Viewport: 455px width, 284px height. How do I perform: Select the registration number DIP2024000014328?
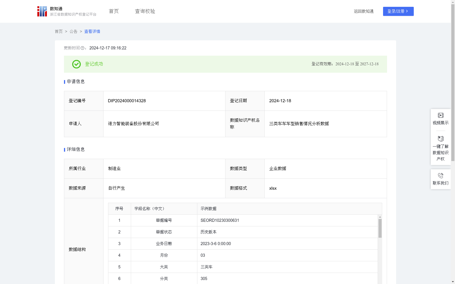(x=127, y=101)
